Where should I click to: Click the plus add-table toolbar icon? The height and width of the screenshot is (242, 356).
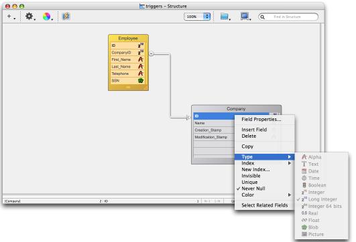coord(11,16)
